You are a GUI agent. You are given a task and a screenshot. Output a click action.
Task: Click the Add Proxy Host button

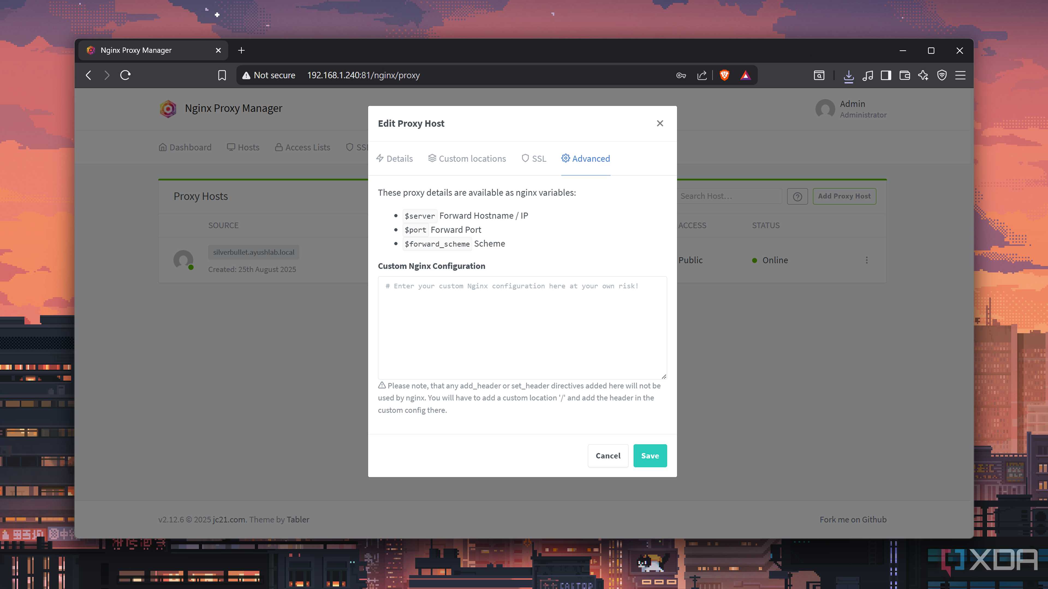pyautogui.click(x=844, y=196)
